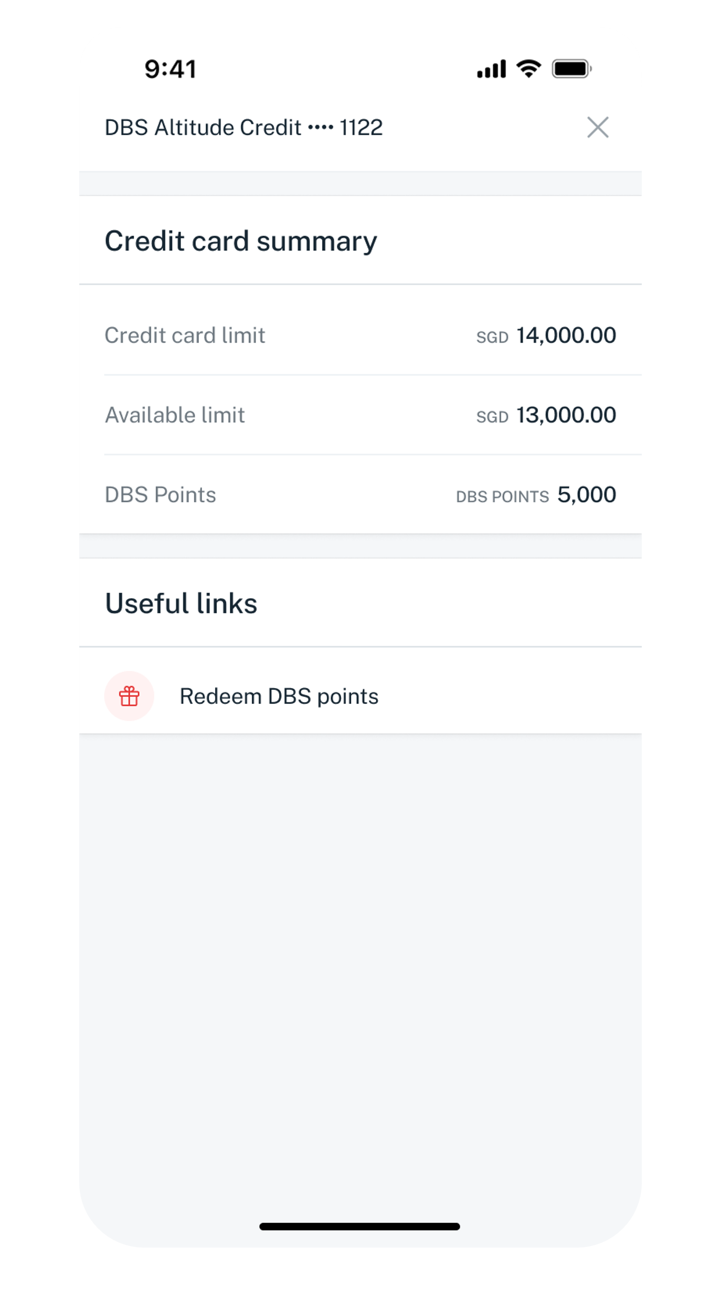The image size is (721, 1299).
Task: Click the DBS Altitude Credit title text
Action: (203, 128)
